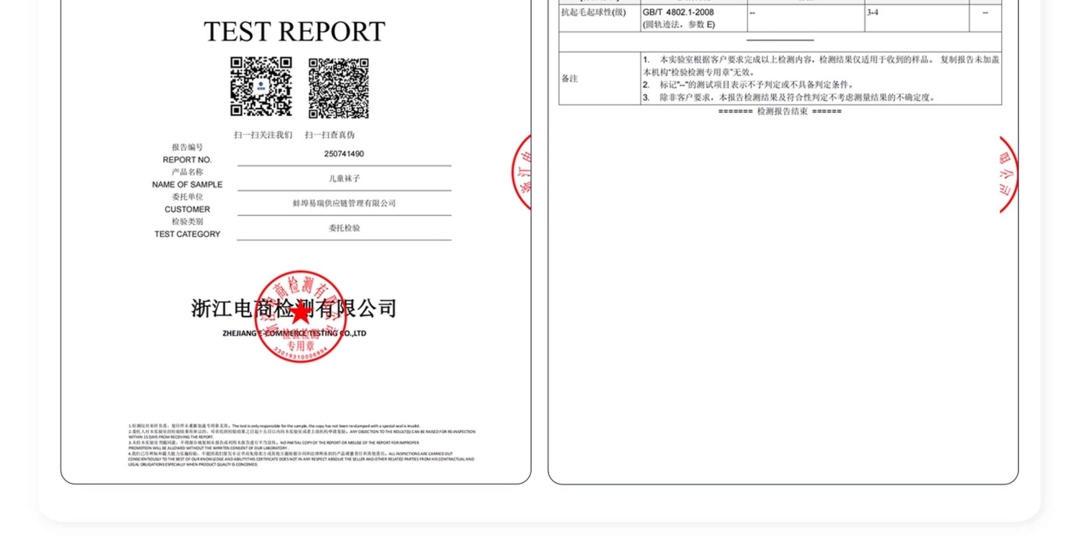The image size is (1086, 538).
Task: Click the red star in round seal
Action: (300, 313)
